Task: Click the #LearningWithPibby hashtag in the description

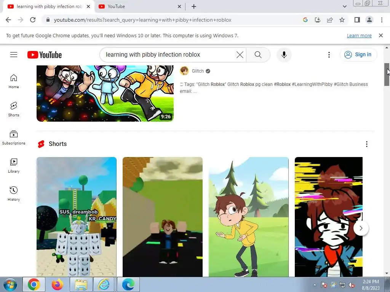Action: (312, 84)
